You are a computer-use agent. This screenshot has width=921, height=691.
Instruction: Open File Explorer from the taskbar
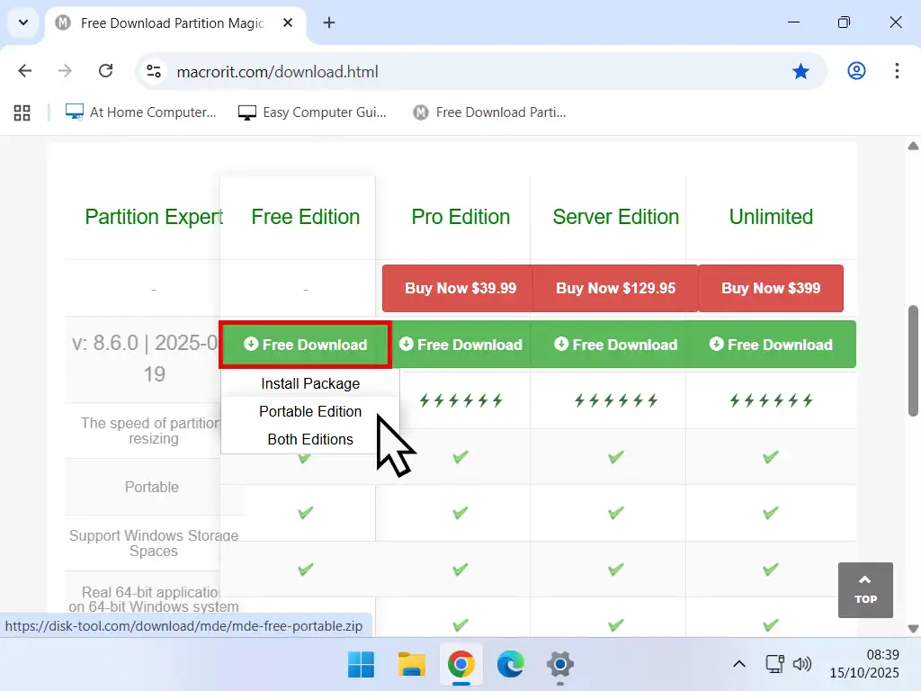412,665
